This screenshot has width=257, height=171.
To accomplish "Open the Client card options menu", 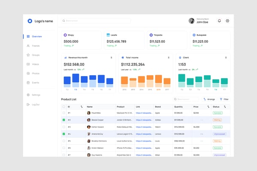I will coord(226,58).
